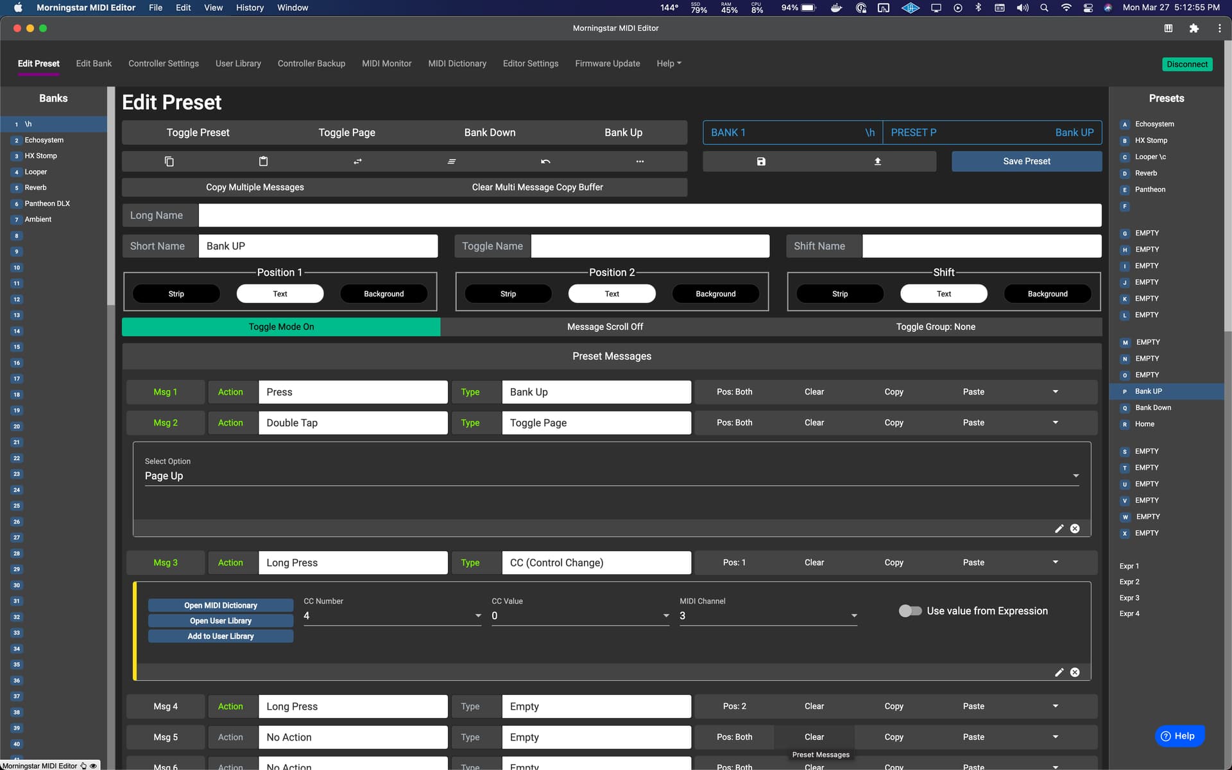Click the floppy disk save icon

tap(761, 162)
